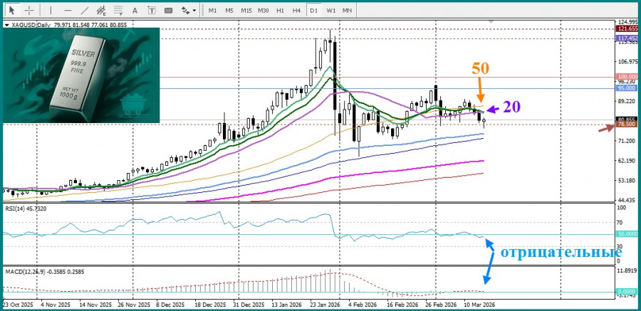Switch to H1 timeframe
The width and height of the screenshot is (641, 311).
(280, 10)
